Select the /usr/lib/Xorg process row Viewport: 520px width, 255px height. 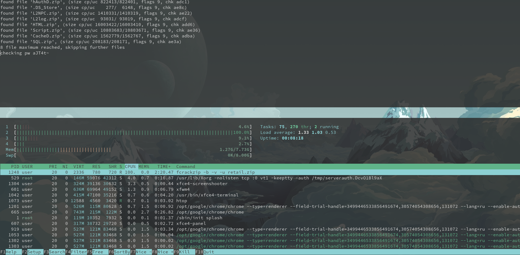(x=260, y=178)
